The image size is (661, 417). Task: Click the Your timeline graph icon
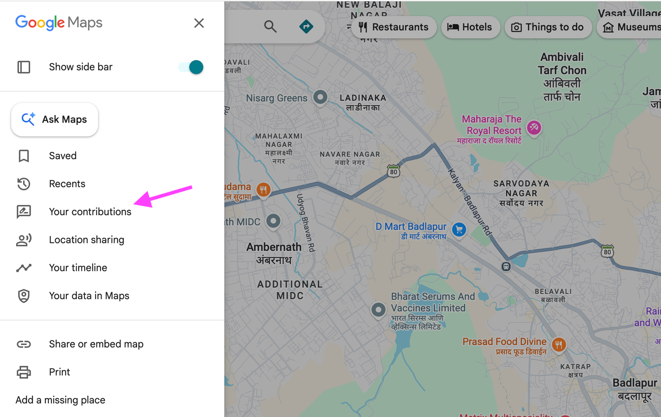click(24, 268)
